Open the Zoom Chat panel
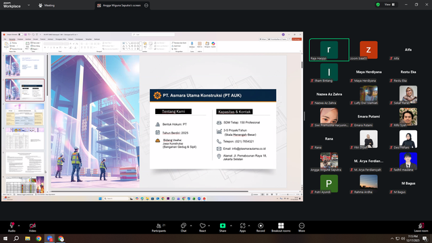The width and height of the screenshot is (432, 243). (184, 227)
